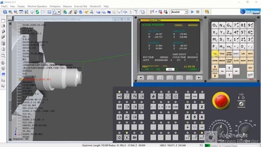Open the View menu
This screenshot has height=147, width=261.
(x=13, y=7)
